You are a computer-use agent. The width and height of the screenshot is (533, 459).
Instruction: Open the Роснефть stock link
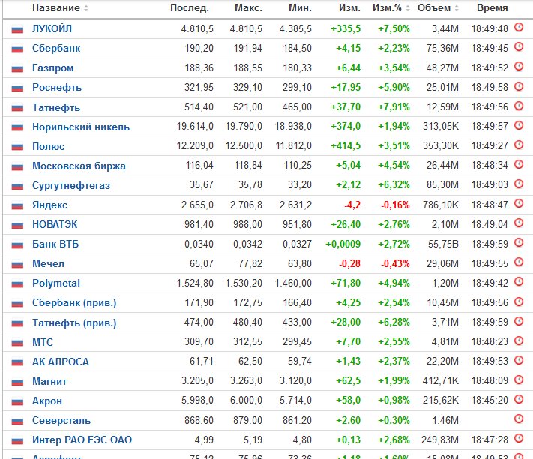pos(57,88)
